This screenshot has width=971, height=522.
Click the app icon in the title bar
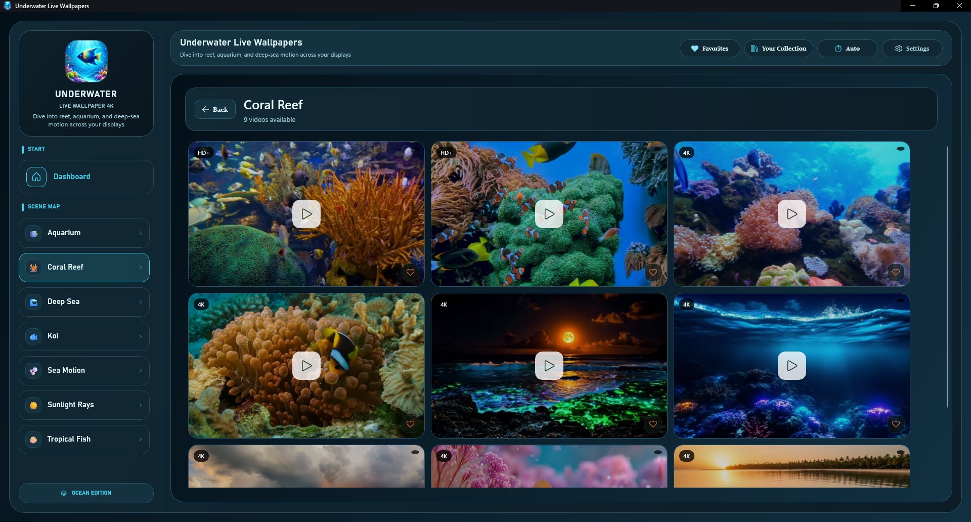point(7,6)
